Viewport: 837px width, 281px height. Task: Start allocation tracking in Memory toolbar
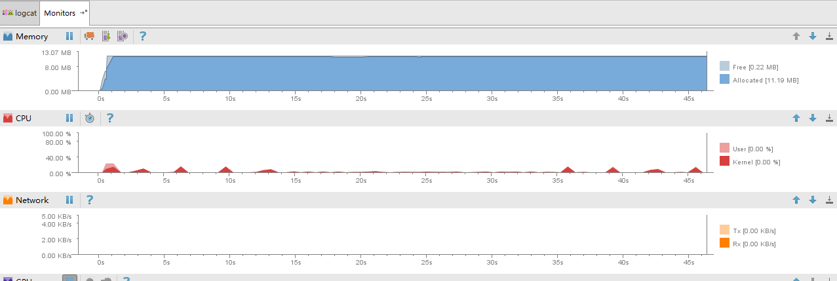click(x=123, y=36)
